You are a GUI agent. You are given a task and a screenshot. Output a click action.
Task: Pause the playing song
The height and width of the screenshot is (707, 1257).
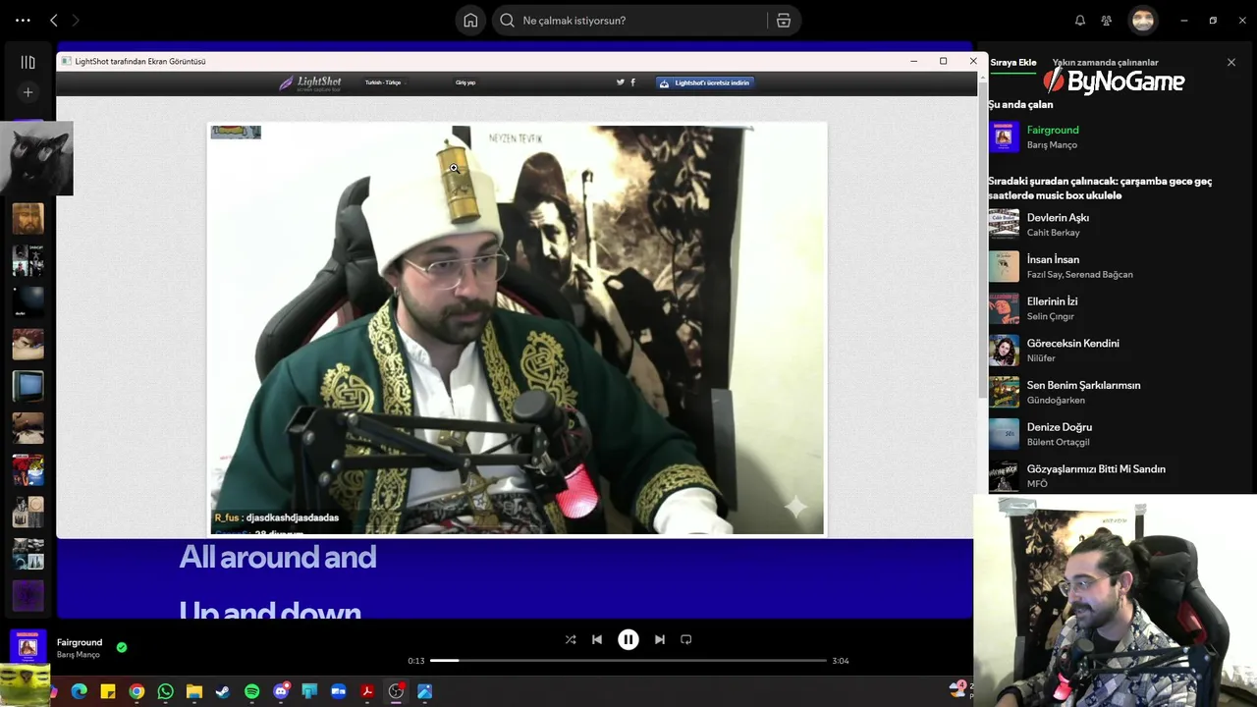628,639
